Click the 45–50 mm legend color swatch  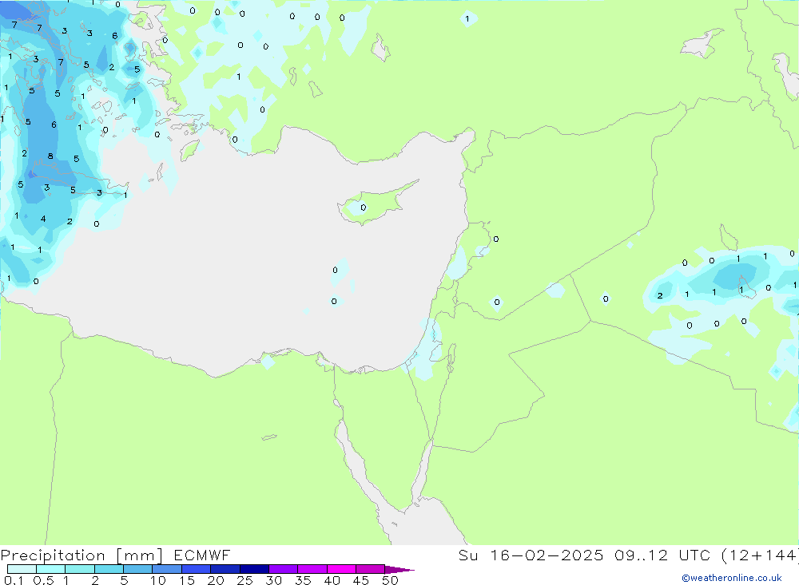(370, 569)
